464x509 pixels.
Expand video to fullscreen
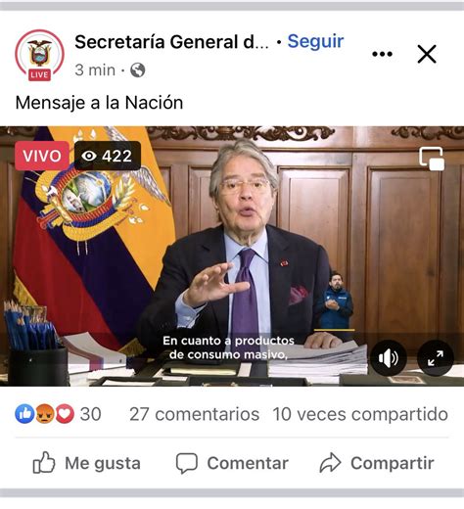[436, 358]
